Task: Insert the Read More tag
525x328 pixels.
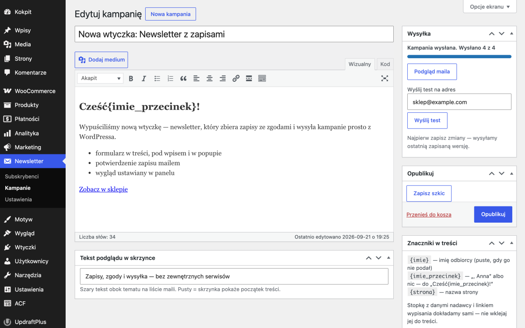Action: click(249, 78)
